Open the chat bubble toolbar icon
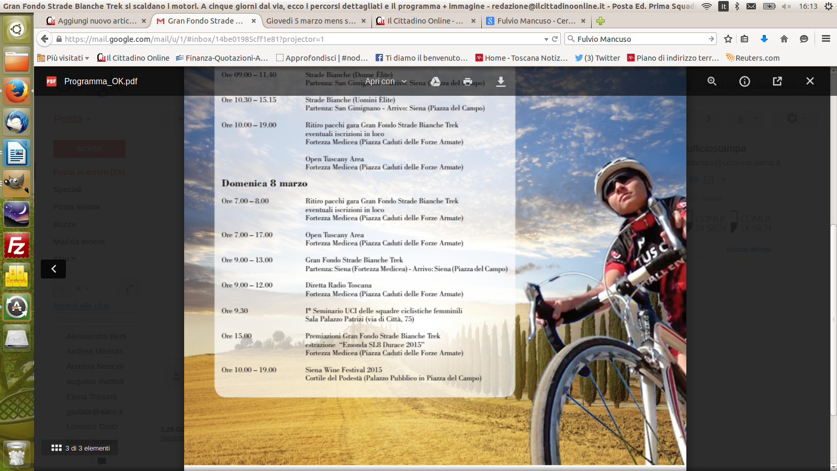The image size is (837, 471). 804,39
